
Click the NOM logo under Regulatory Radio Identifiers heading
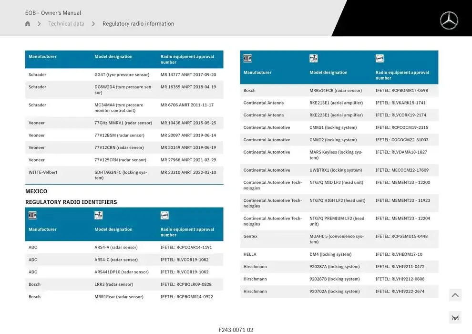[x=32, y=215]
